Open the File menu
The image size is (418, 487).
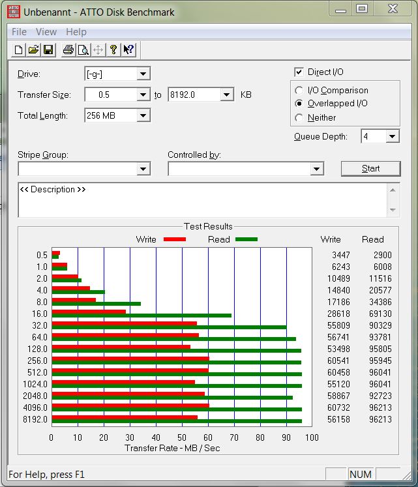tap(19, 32)
